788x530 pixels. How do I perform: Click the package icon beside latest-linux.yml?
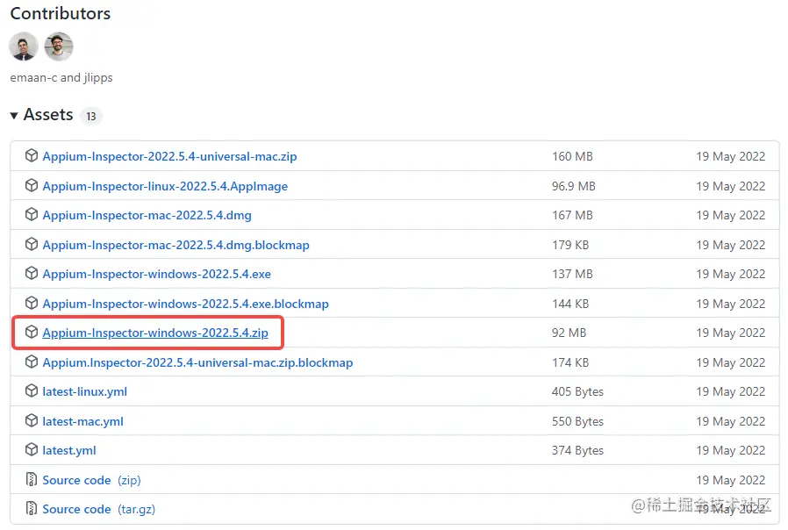tap(32, 390)
